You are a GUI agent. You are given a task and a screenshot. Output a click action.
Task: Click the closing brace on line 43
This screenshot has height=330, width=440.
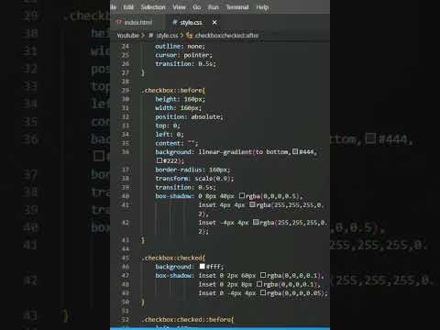point(143,240)
